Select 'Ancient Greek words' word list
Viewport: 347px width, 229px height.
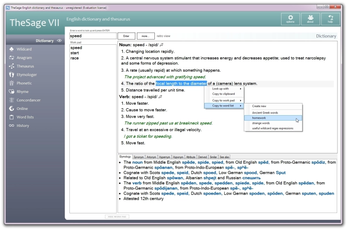273,113
